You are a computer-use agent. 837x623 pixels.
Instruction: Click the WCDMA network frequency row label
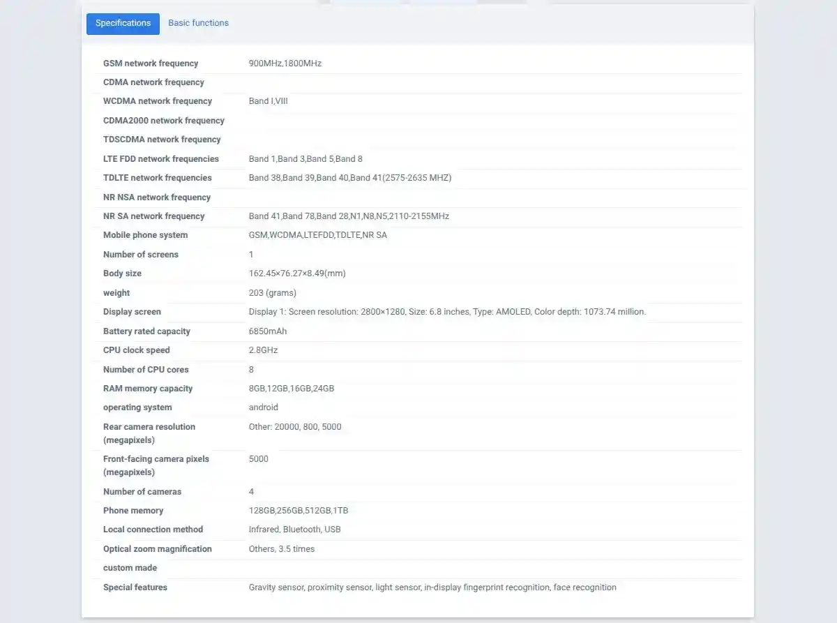click(158, 101)
